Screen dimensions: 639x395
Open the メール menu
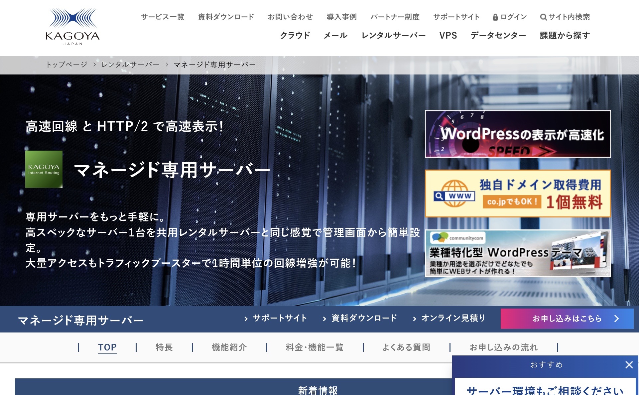335,35
